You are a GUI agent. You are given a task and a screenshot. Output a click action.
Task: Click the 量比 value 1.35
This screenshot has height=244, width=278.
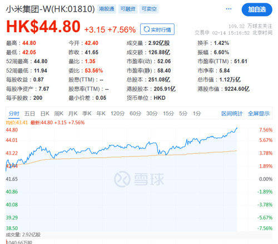(x=90, y=62)
